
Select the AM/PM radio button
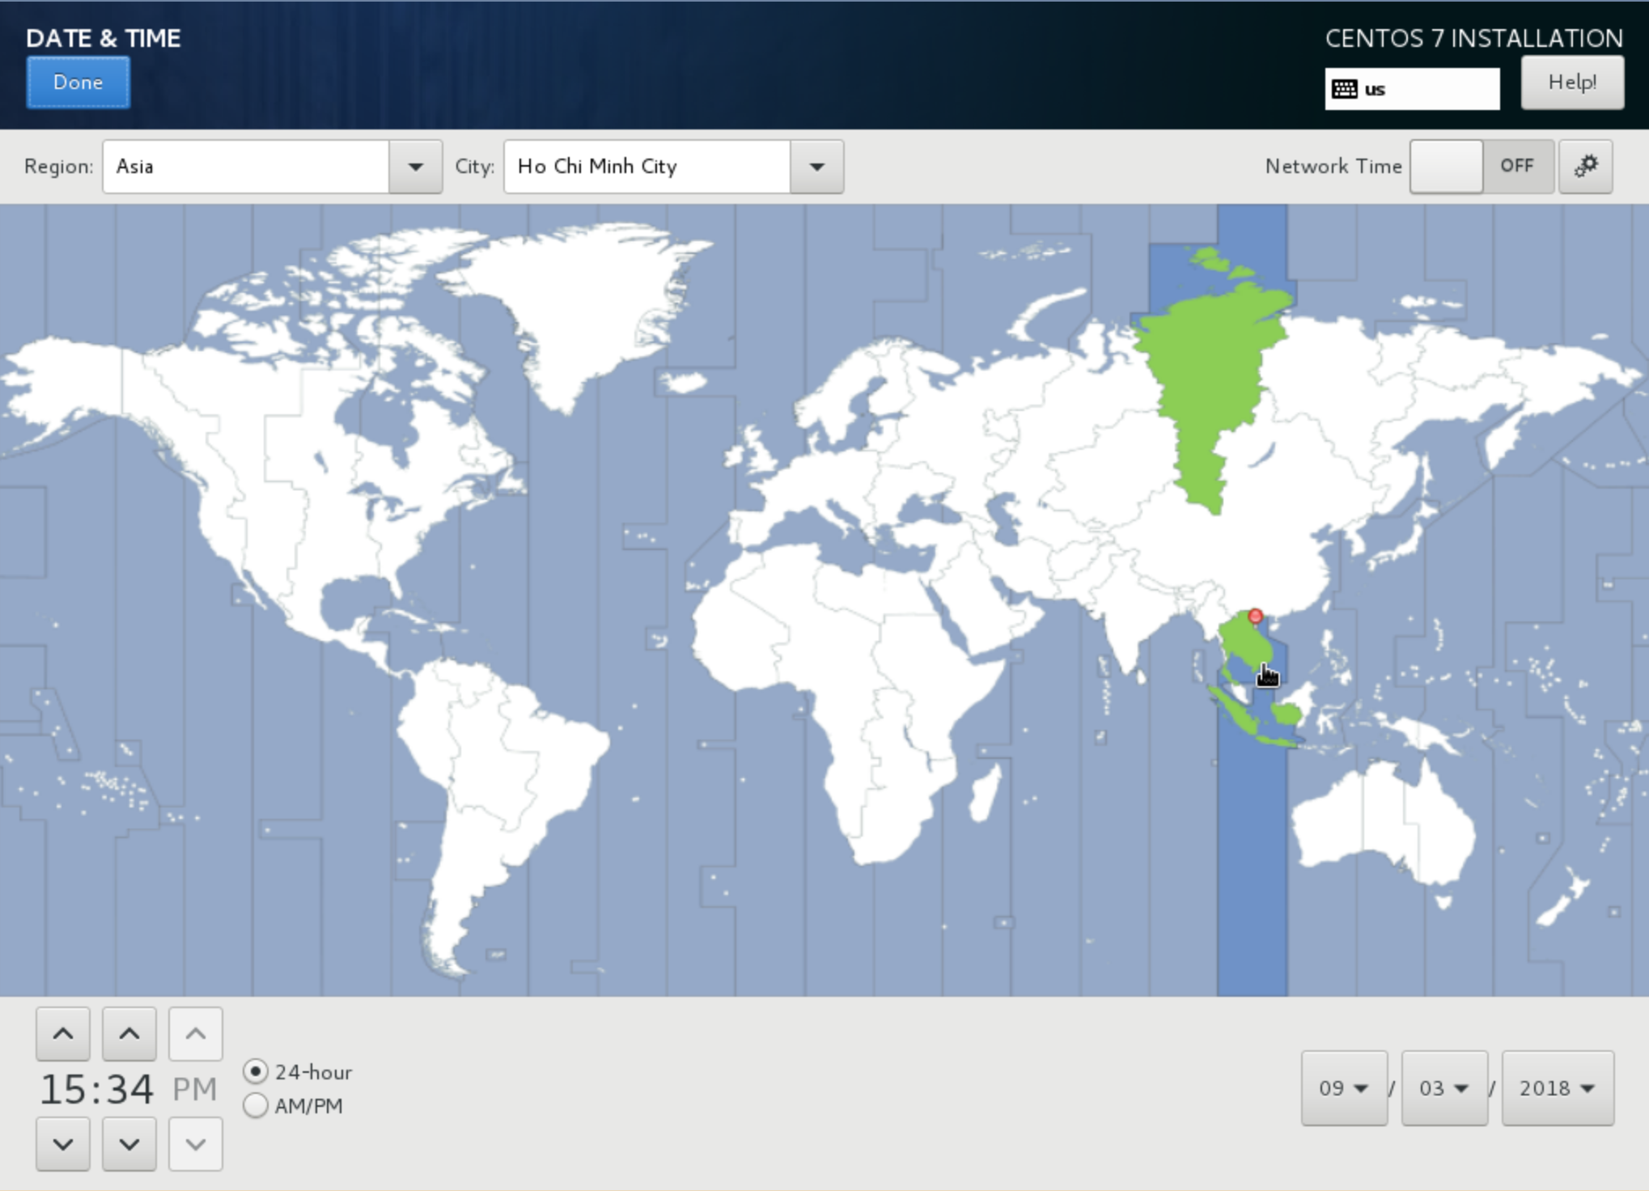click(256, 1106)
